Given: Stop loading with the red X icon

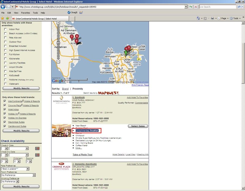Looking at the screenshot, I should tap(196, 7).
